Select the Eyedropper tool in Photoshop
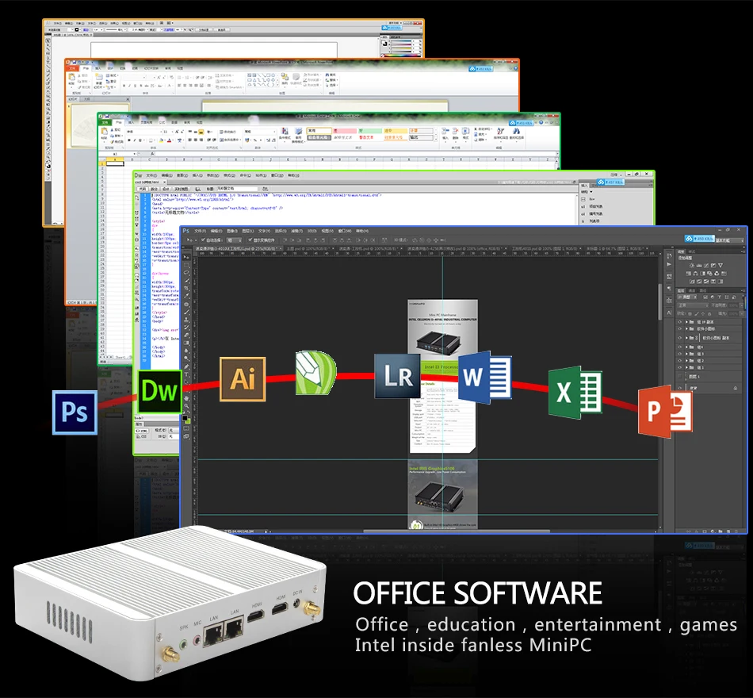 [186, 296]
